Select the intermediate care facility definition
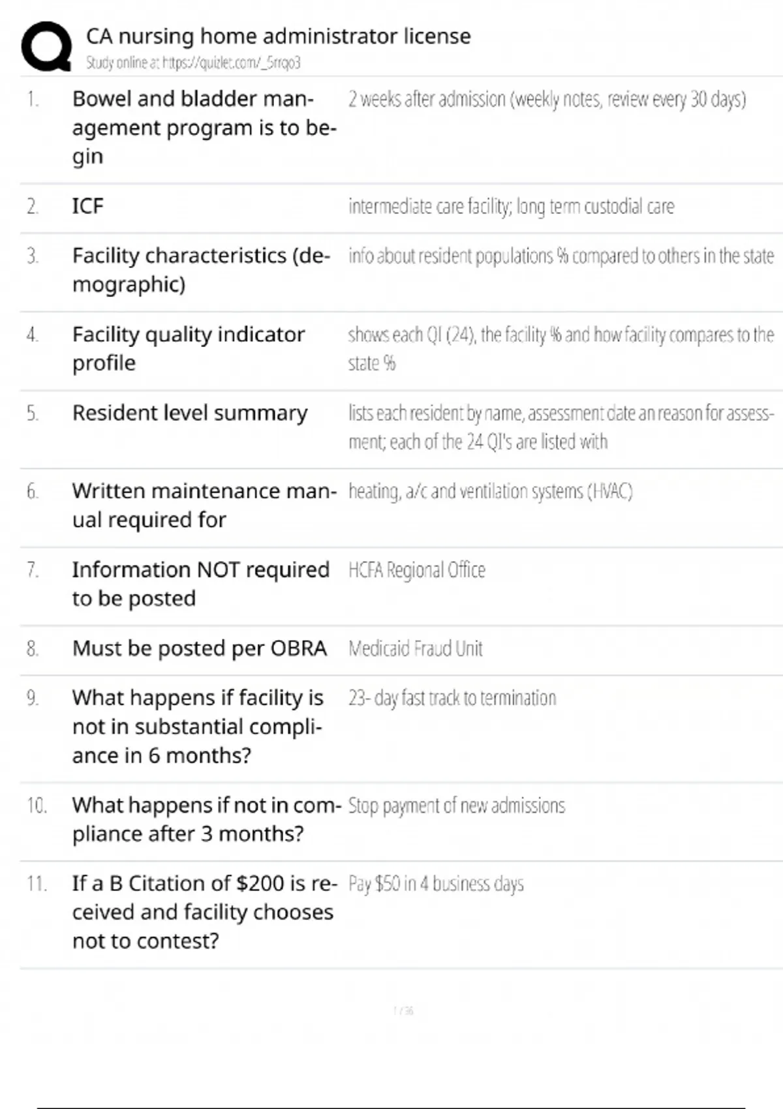 tap(511, 206)
